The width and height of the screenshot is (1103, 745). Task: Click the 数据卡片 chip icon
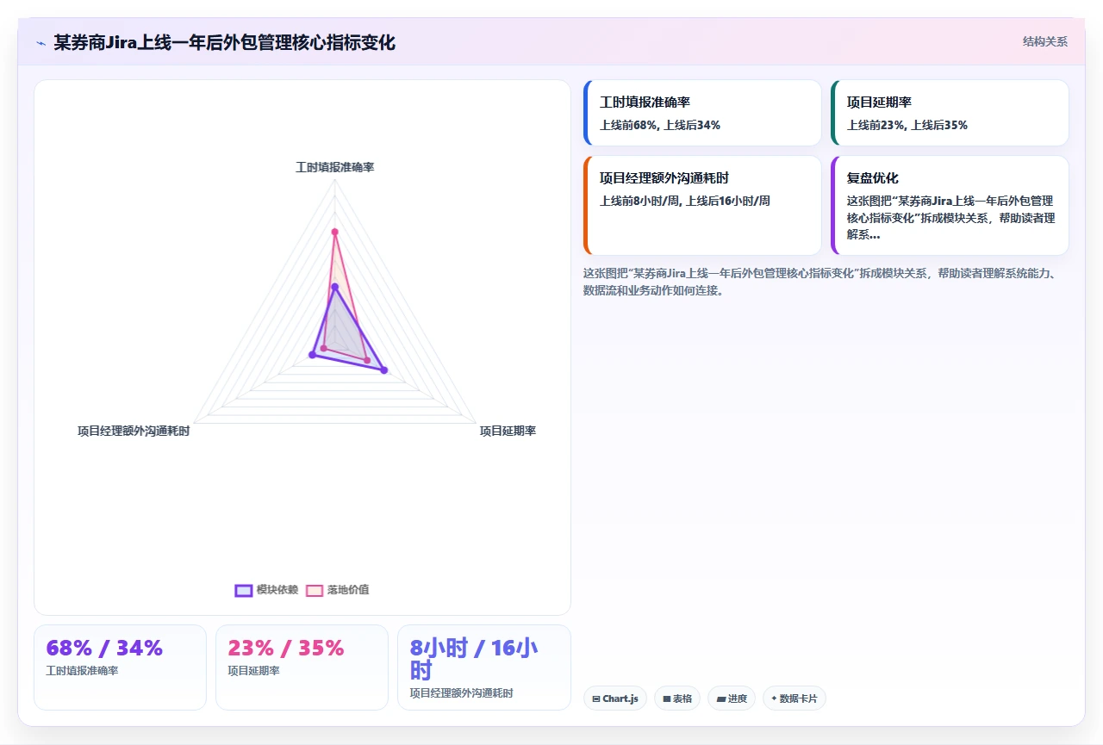coord(774,698)
